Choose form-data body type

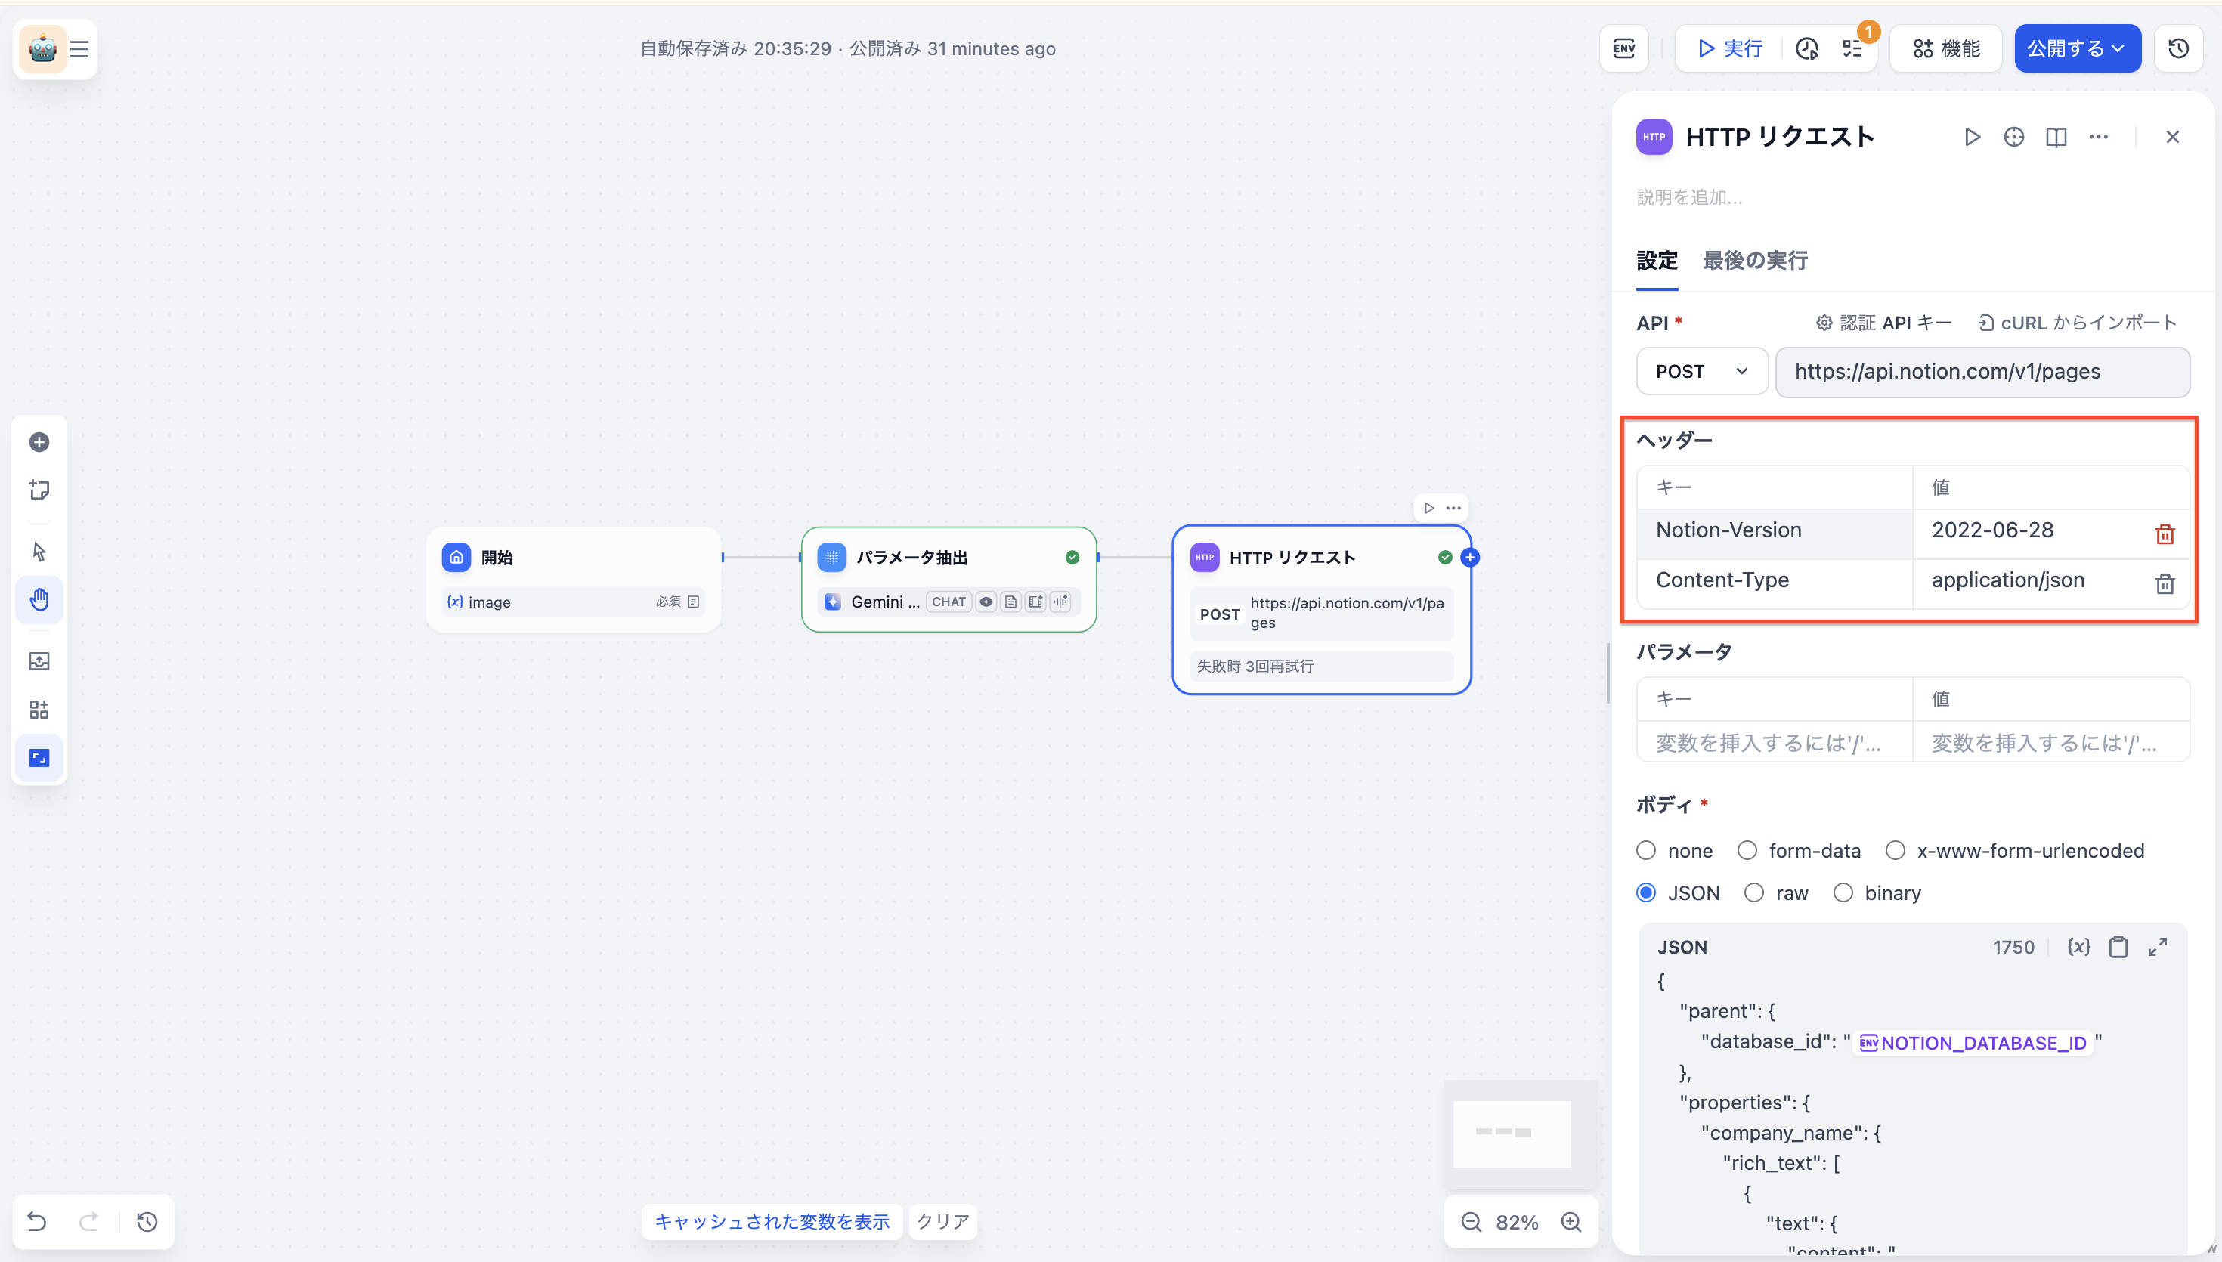pyautogui.click(x=1747, y=850)
